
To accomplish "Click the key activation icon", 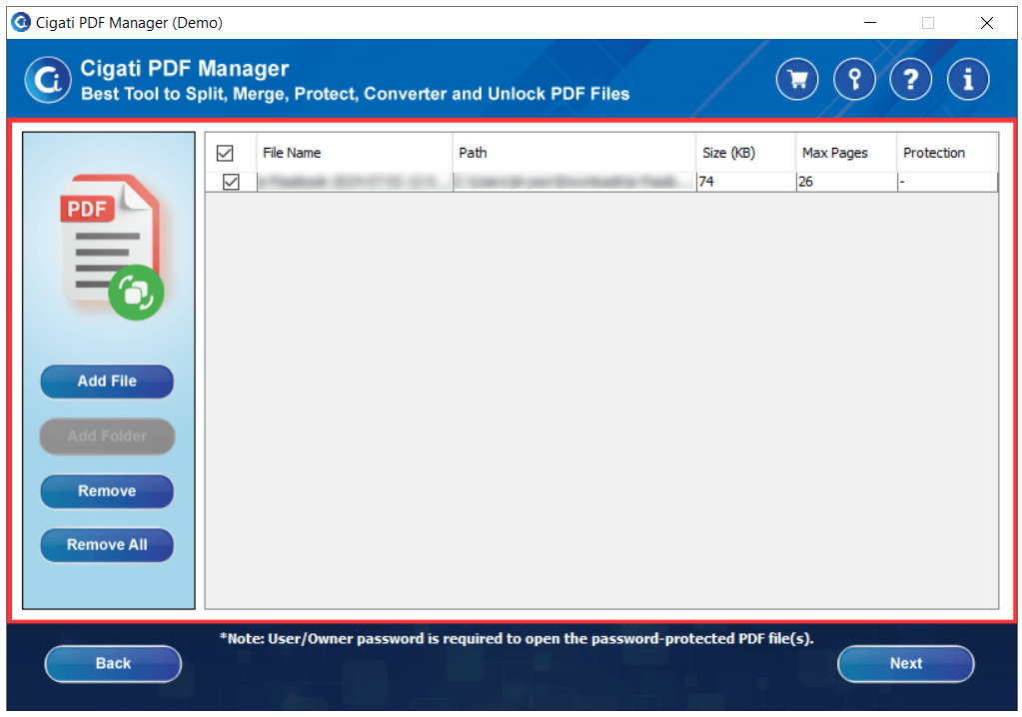I will tap(854, 80).
